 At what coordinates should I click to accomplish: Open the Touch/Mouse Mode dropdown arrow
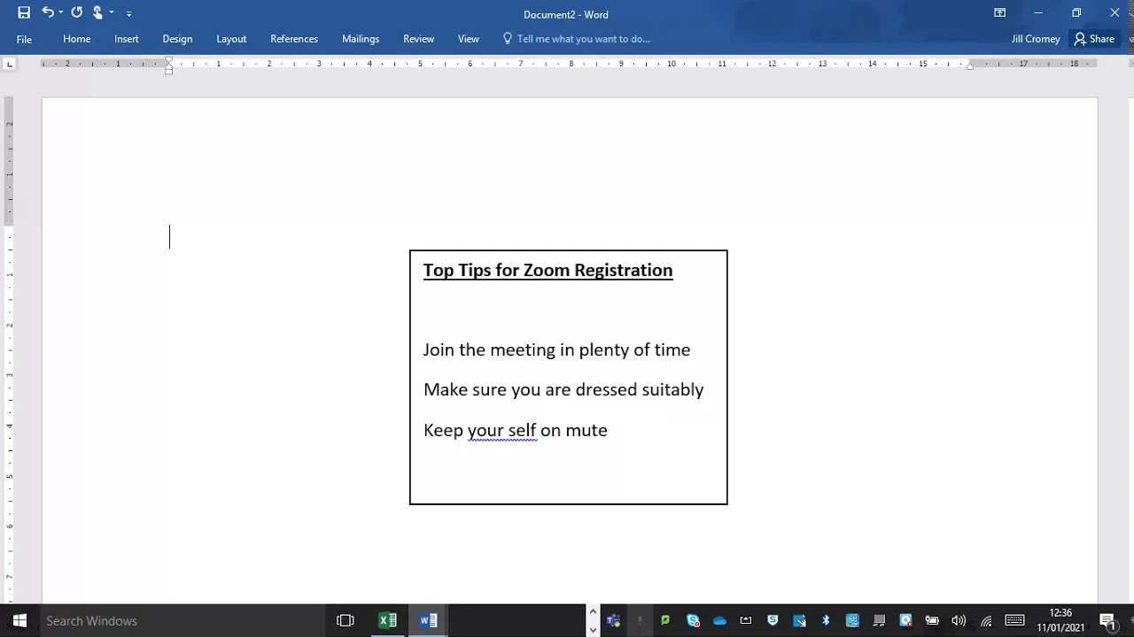tap(112, 13)
